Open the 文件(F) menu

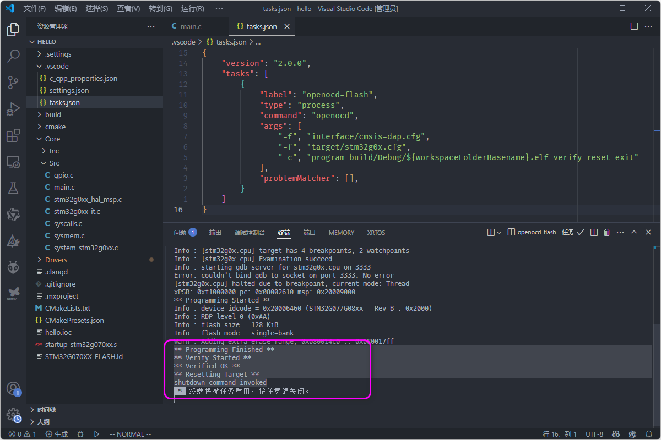(x=35, y=9)
